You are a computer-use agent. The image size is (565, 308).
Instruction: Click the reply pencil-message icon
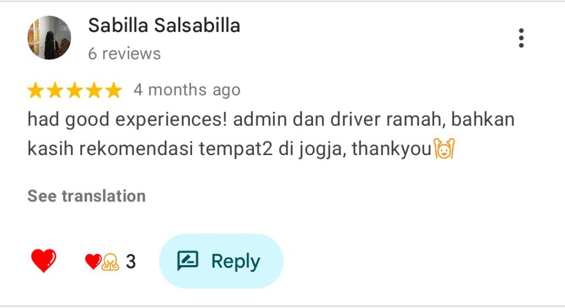point(188,261)
